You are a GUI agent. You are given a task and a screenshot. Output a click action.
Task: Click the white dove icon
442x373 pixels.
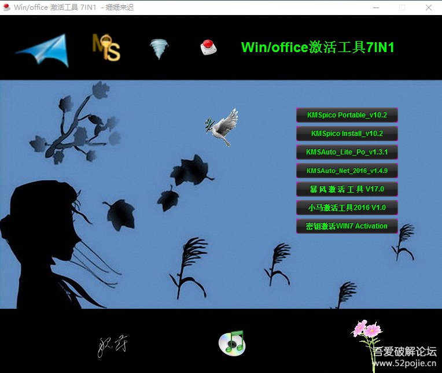tap(222, 127)
